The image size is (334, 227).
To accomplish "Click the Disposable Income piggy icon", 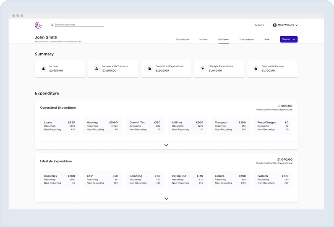I will pos(256,68).
